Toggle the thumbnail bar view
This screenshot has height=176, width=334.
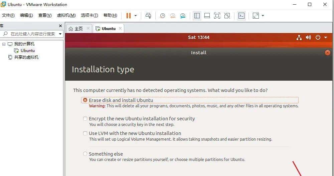207,16
